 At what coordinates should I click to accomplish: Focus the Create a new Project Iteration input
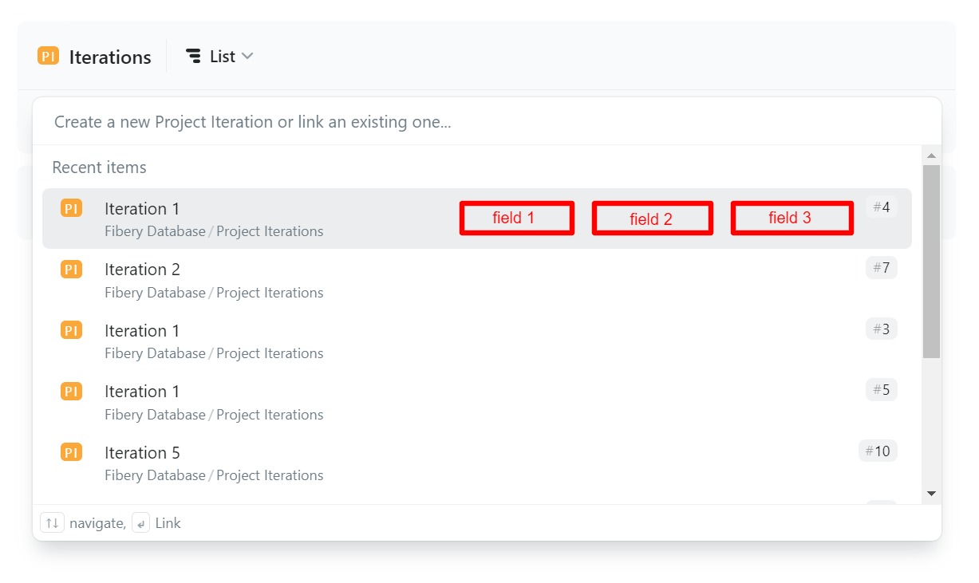point(479,122)
